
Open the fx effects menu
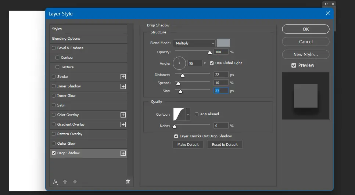pyautogui.click(x=55, y=182)
